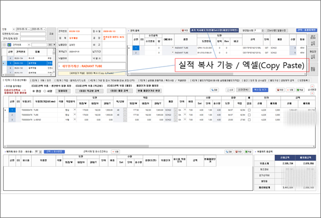Click the change quantity stepper arrows

pyautogui.click(x=263, y=31)
